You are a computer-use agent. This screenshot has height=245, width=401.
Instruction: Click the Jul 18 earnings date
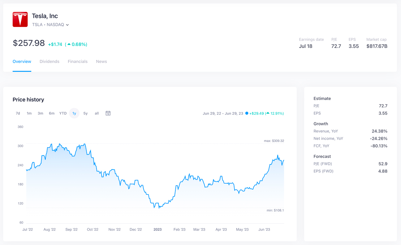point(306,46)
